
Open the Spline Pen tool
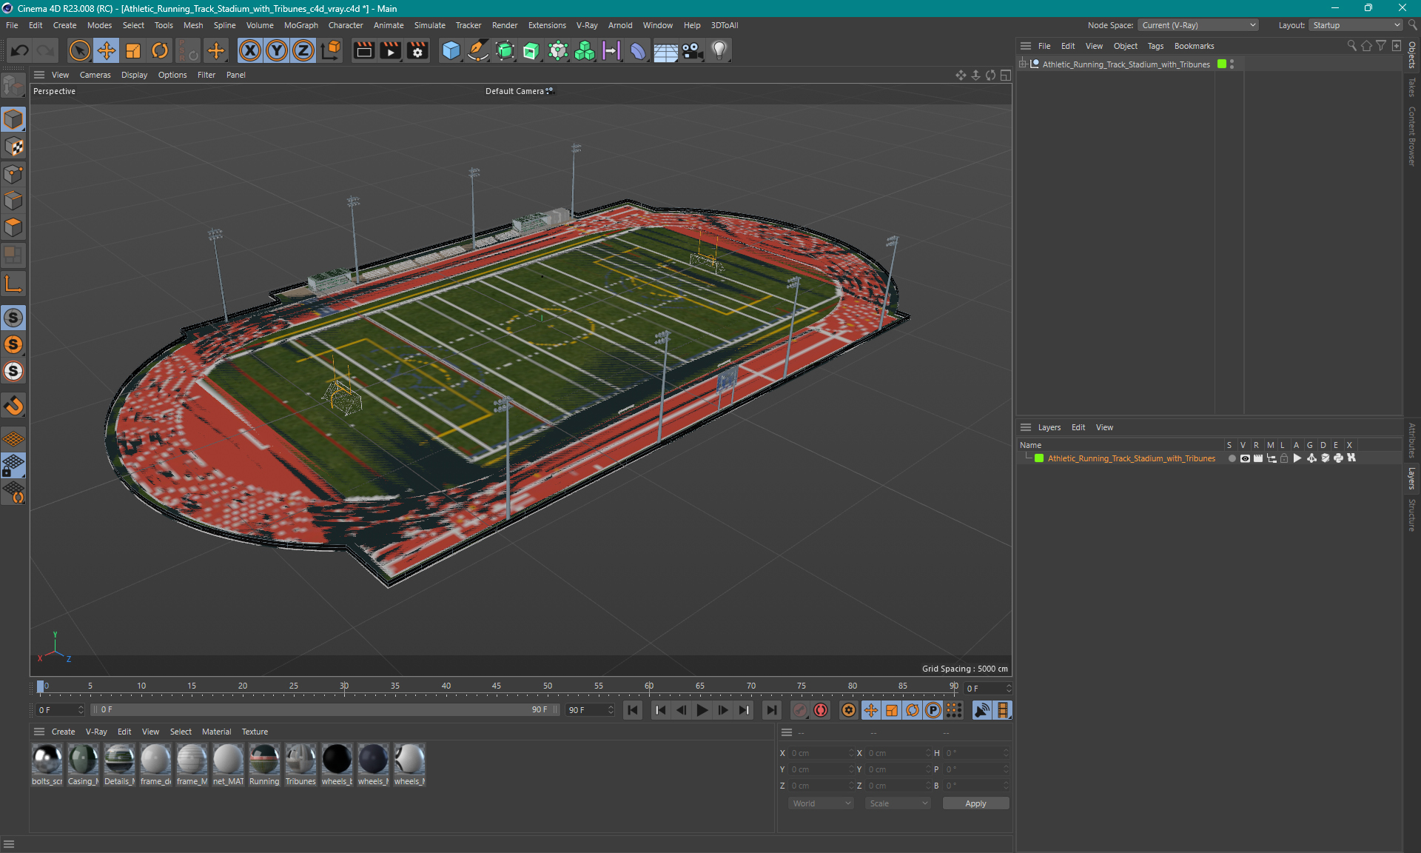point(478,50)
